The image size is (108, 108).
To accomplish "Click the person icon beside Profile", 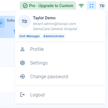I will (22, 49).
